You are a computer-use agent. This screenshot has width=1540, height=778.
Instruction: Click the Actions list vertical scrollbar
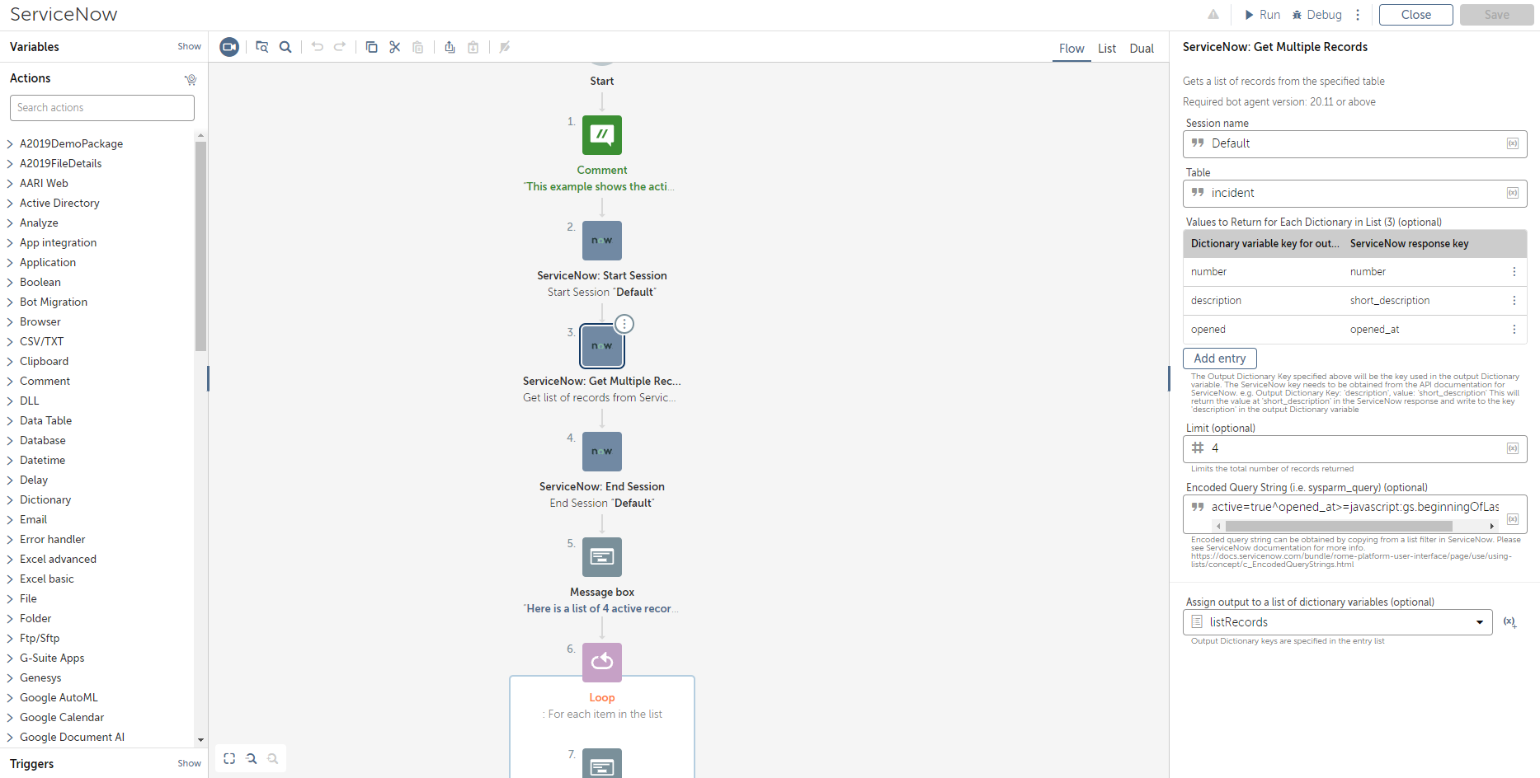[x=200, y=247]
